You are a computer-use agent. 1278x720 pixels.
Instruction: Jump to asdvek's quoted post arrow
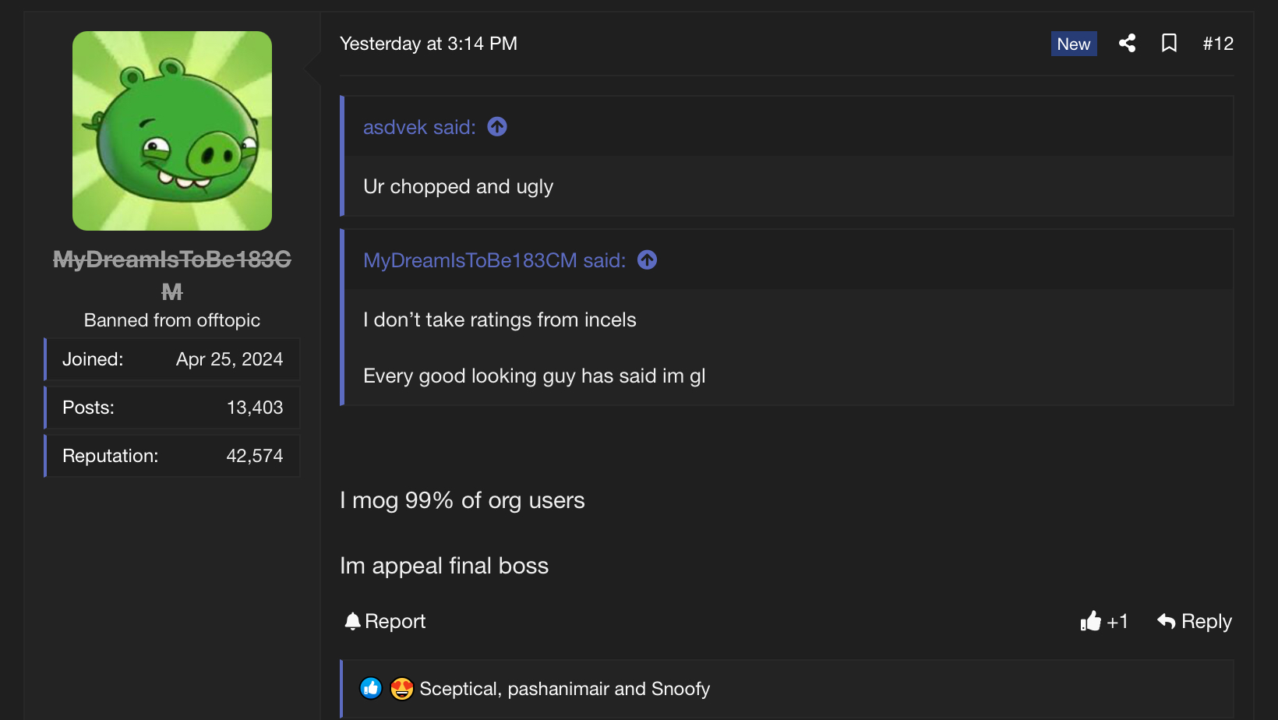tap(497, 126)
